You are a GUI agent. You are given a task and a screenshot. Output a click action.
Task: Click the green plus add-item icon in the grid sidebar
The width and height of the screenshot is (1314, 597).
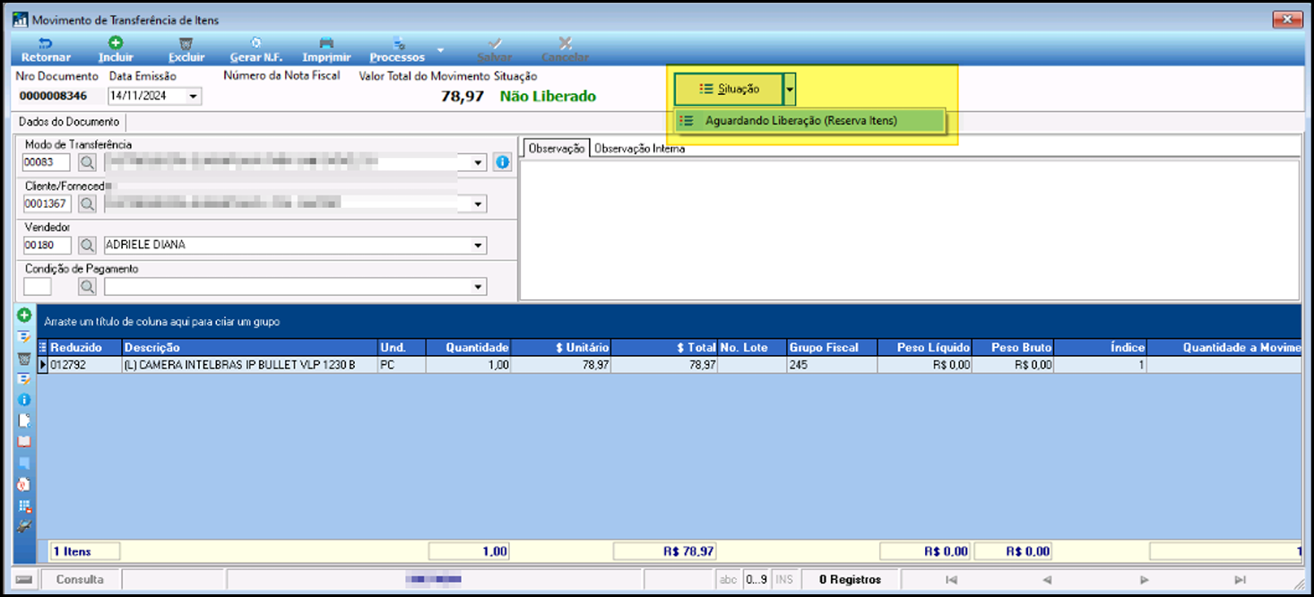point(24,316)
